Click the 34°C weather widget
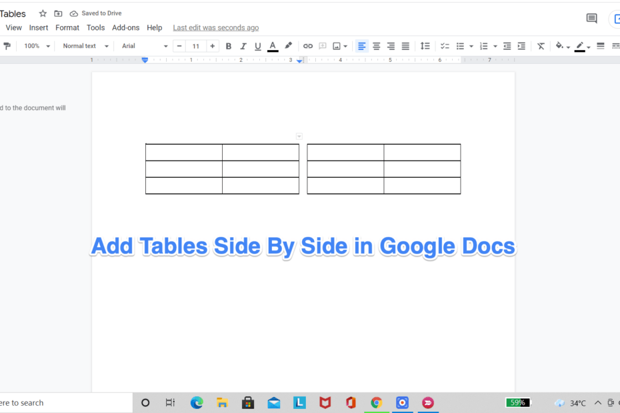This screenshot has height=413, width=620. click(x=570, y=403)
